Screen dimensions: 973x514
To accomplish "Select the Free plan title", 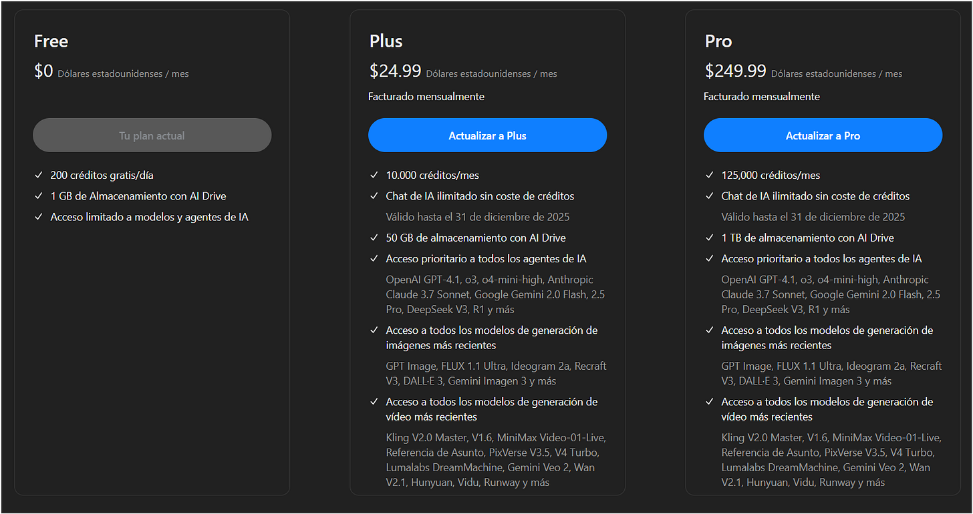I will 51,41.
